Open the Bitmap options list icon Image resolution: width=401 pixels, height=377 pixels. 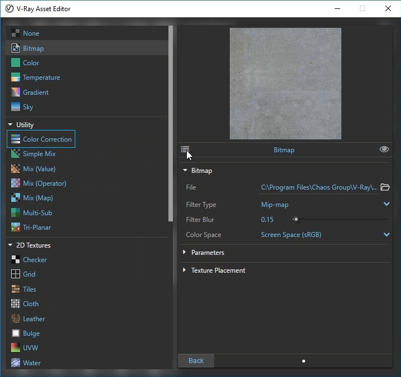[185, 149]
